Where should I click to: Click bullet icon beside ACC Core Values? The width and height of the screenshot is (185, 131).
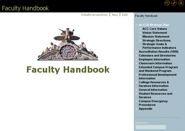[140, 29]
